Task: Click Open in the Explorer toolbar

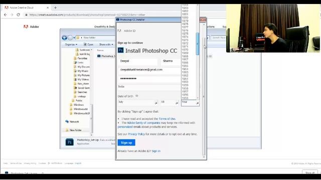Action: pyautogui.click(x=88, y=44)
